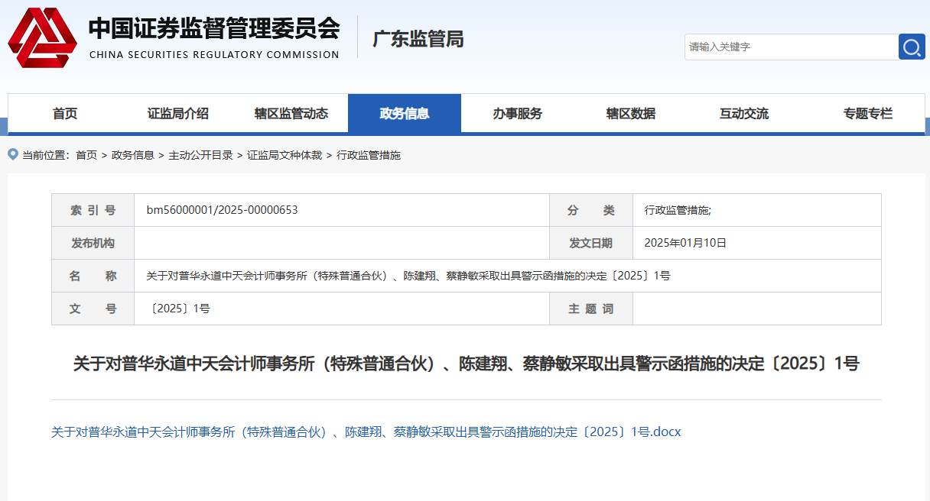Image resolution: width=930 pixels, height=501 pixels.
Task: Open the 证监局介绍 navigation tab
Action: click(178, 114)
